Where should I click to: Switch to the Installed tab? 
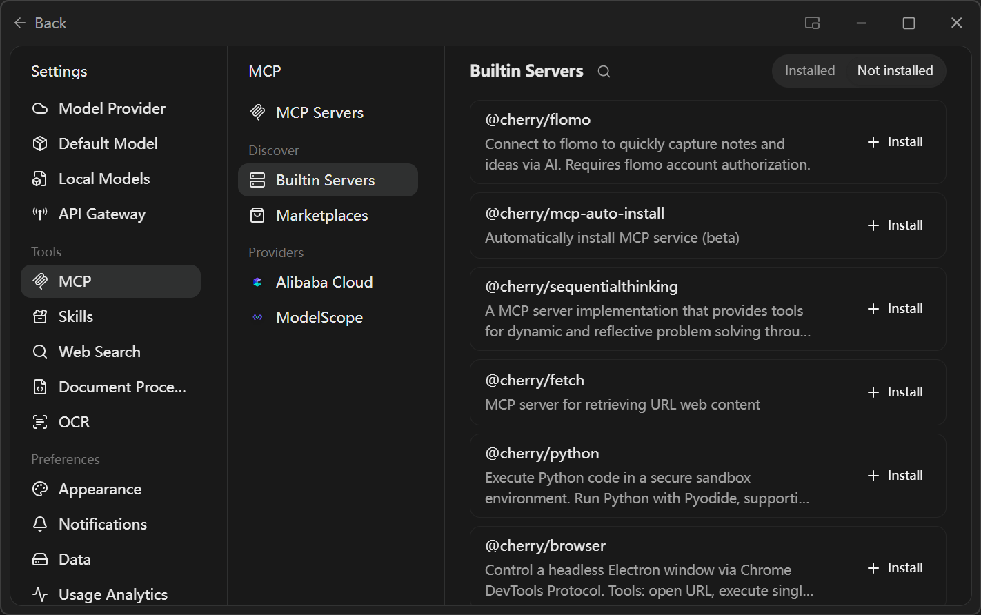coord(810,70)
